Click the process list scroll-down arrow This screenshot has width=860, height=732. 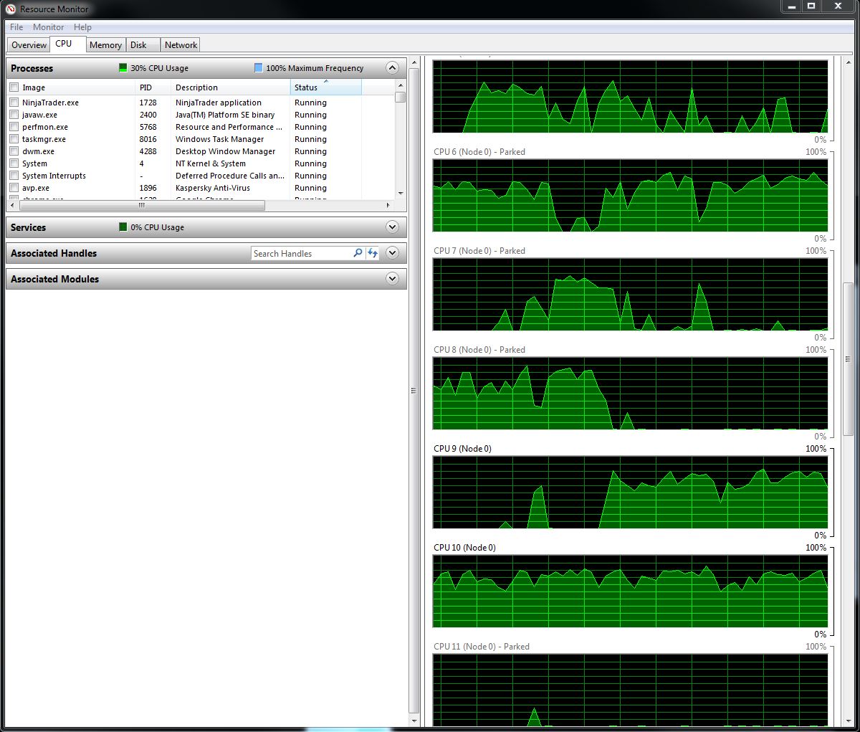coord(400,194)
